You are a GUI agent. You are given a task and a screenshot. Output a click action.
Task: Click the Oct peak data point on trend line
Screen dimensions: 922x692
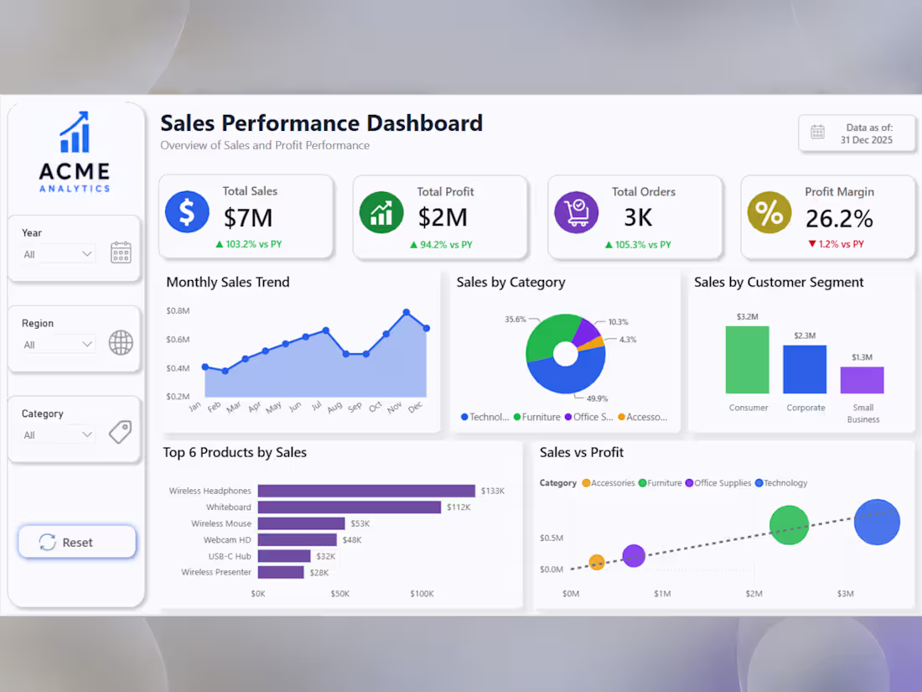pos(386,334)
